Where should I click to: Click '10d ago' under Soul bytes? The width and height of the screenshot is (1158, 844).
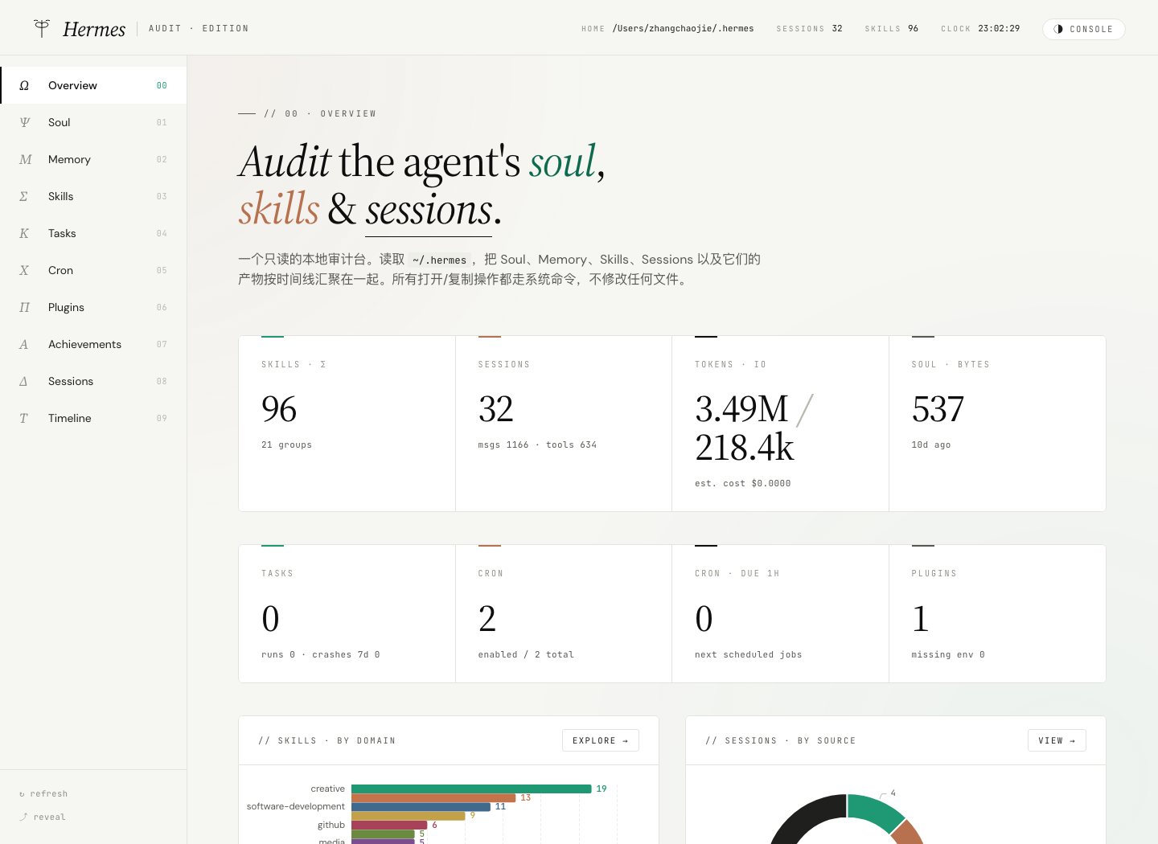930,445
